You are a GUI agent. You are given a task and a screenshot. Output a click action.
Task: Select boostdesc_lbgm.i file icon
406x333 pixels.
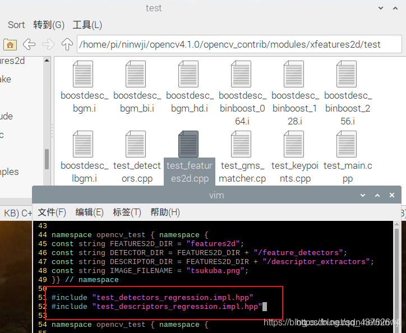point(83,144)
